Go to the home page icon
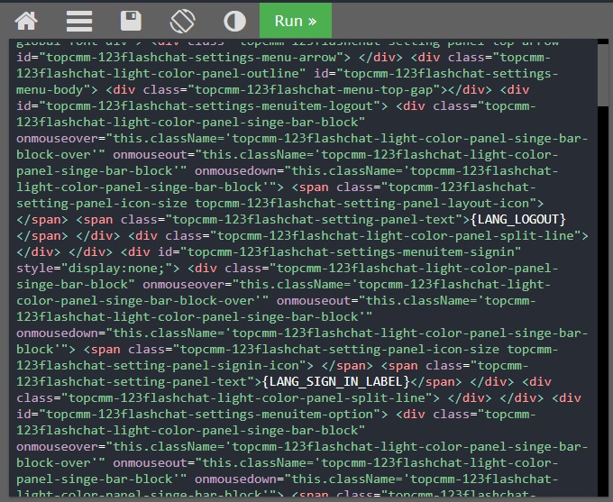Screen dimensions: 613x502 click(26, 21)
